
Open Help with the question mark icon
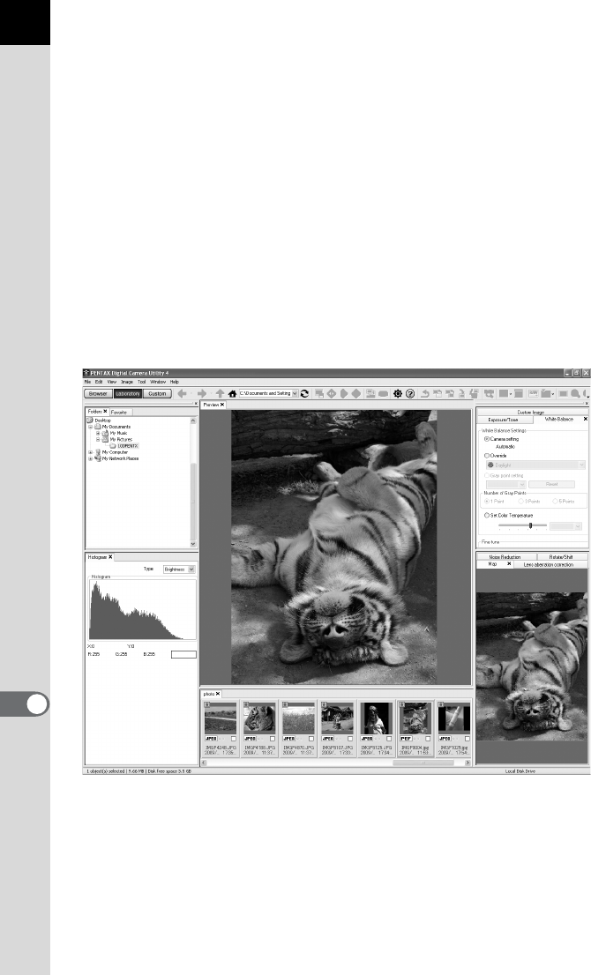click(x=410, y=393)
